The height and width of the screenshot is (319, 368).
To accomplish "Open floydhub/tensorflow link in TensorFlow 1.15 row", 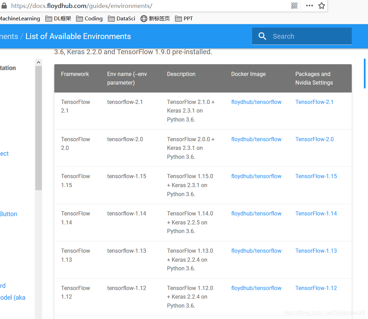I will (x=256, y=176).
